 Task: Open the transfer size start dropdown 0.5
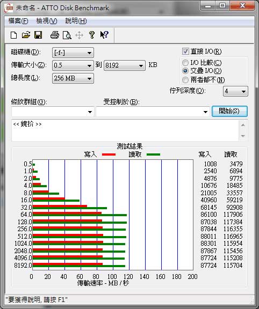point(73,65)
